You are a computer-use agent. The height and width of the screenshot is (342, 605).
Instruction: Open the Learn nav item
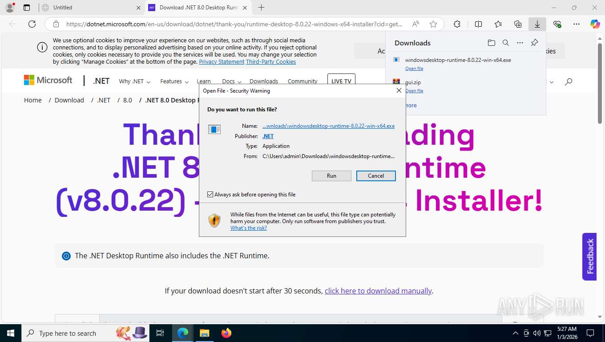(x=204, y=81)
